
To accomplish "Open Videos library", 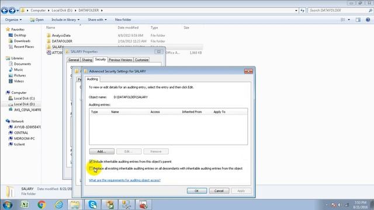I will [19, 81].
